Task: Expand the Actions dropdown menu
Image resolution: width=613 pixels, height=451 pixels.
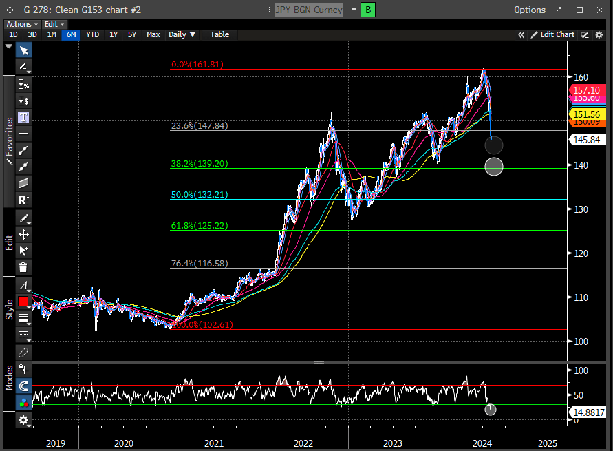Action: (x=21, y=24)
